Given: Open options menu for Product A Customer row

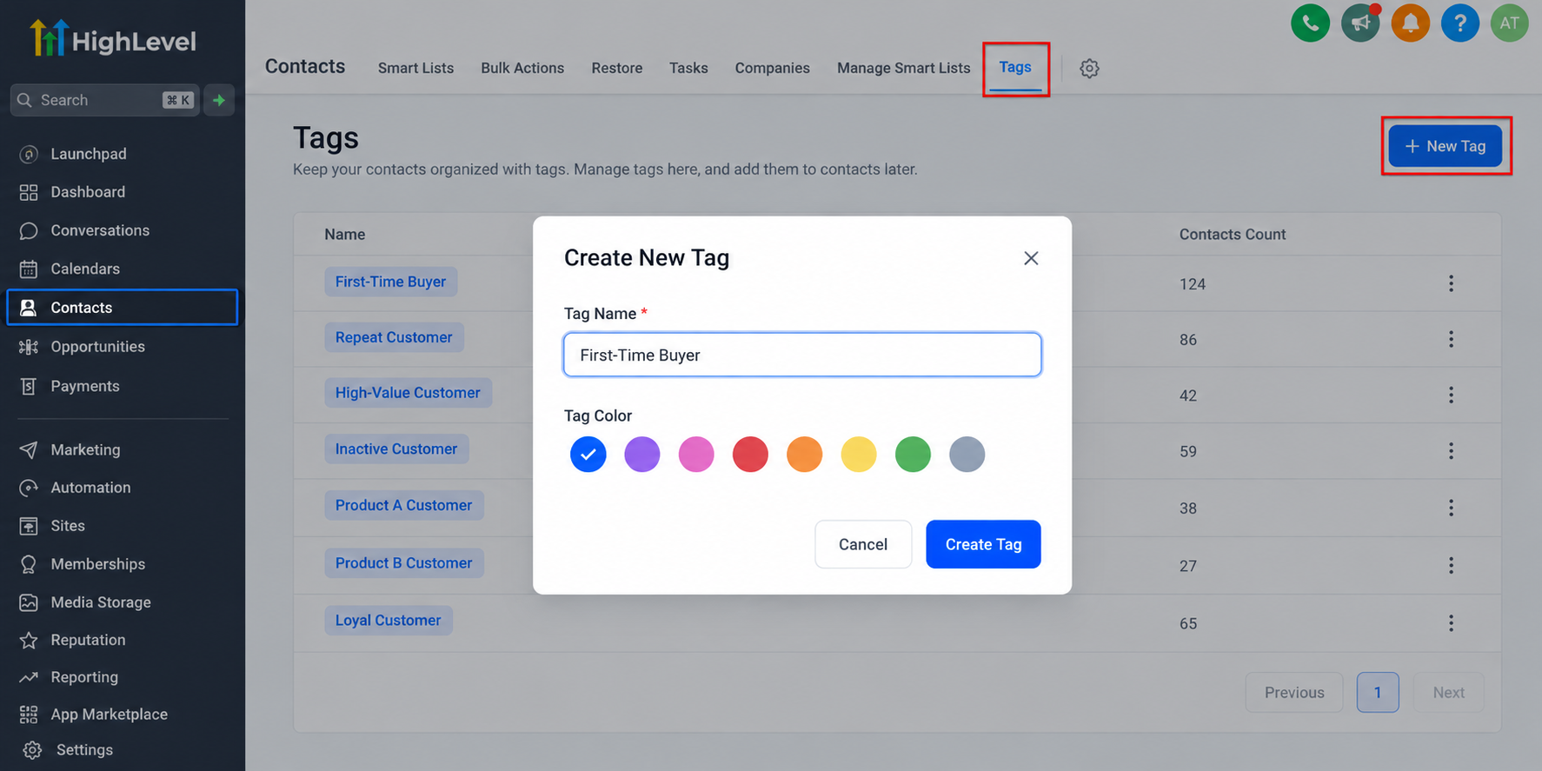Looking at the screenshot, I should coord(1451,508).
